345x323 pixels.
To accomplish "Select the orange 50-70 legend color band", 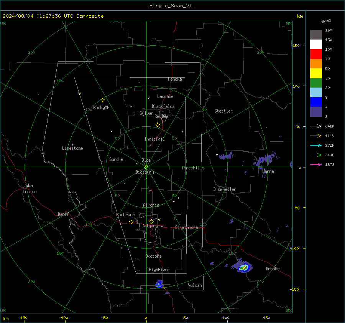I will [x=316, y=63].
